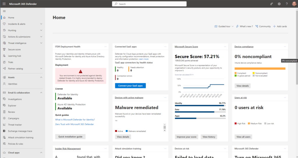Open What is Microsoft Defender for Identity link
Viewport: 298px width, 158px height.
click(75, 120)
